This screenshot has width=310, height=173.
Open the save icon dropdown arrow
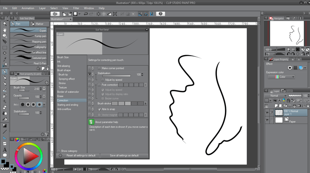point(79,14)
